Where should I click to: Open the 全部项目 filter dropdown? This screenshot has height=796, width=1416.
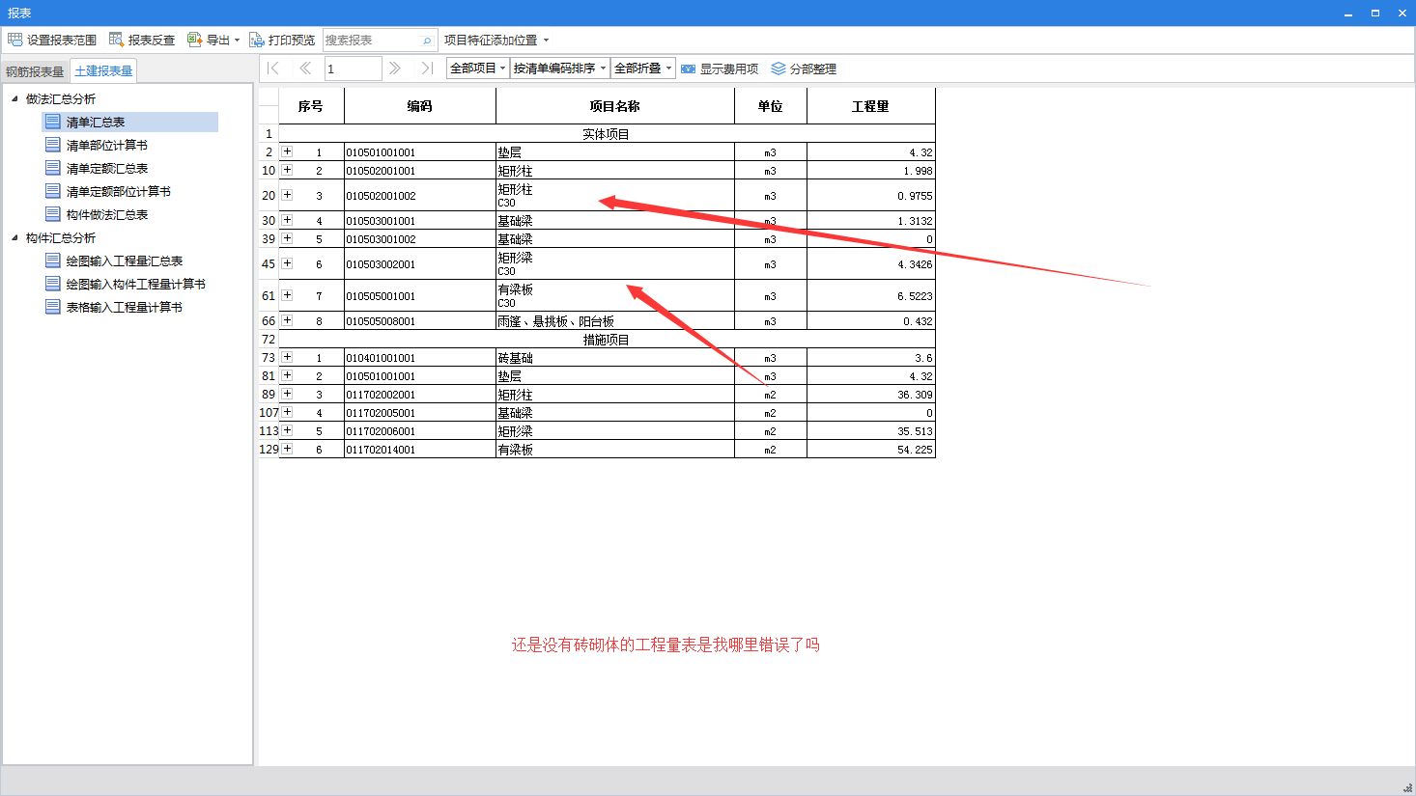[477, 68]
